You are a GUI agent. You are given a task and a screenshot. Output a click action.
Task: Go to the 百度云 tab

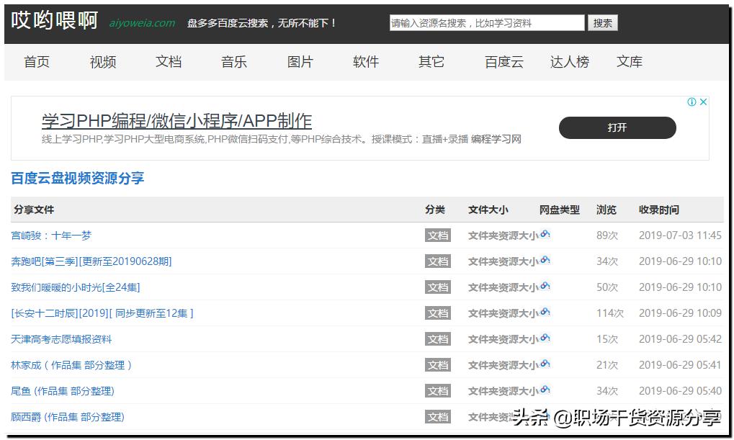(x=503, y=63)
